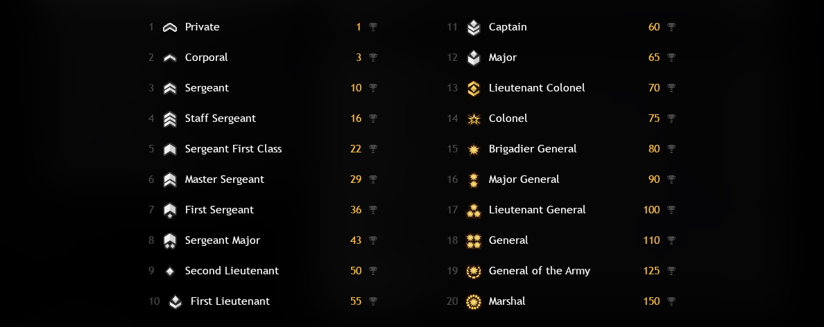Select the Master Sergeant rank name
The width and height of the screenshot is (824, 327).
225,179
